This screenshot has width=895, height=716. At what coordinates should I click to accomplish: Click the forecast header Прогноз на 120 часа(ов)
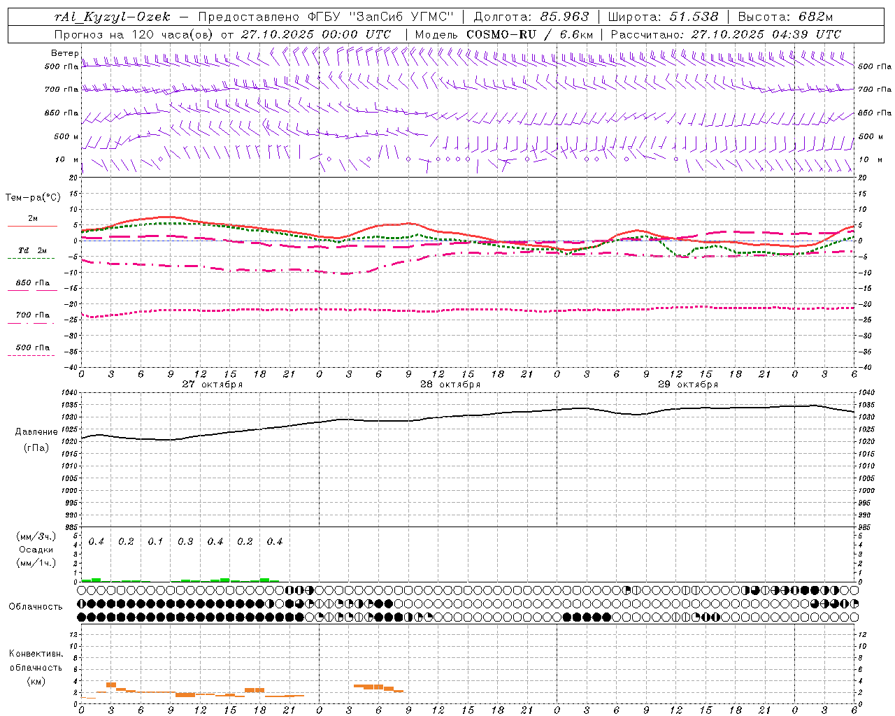pyautogui.click(x=134, y=34)
